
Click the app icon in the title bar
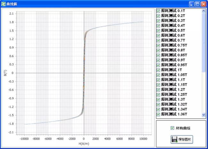pyautogui.click(x=4, y=4)
